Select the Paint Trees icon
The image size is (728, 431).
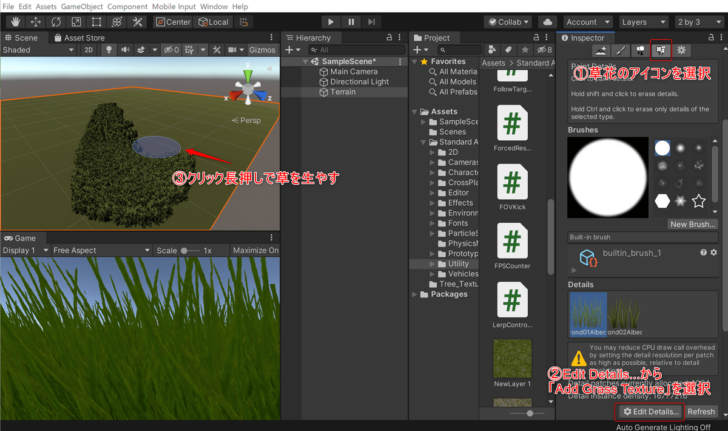click(x=640, y=50)
